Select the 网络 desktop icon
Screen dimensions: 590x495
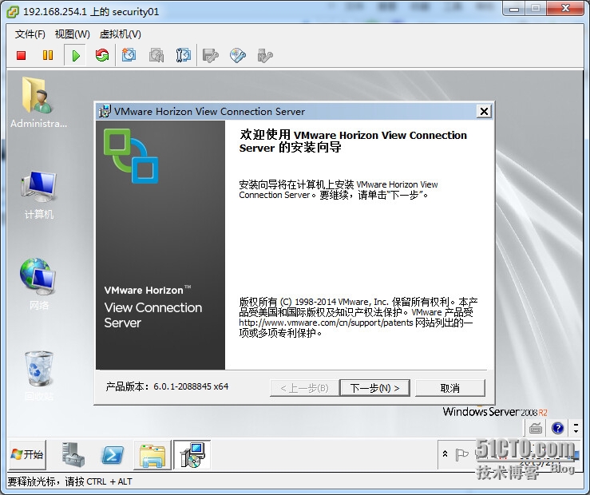tap(39, 283)
